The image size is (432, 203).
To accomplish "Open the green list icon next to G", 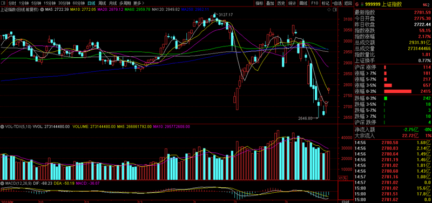I will [x=362, y=4].
